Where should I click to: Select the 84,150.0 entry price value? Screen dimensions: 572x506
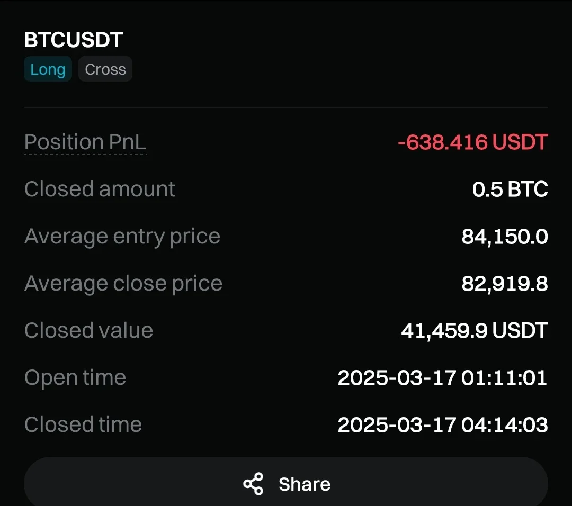click(x=504, y=237)
